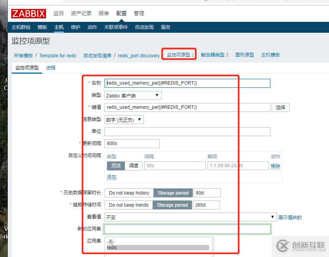Go to 动作 submenu

92,27
